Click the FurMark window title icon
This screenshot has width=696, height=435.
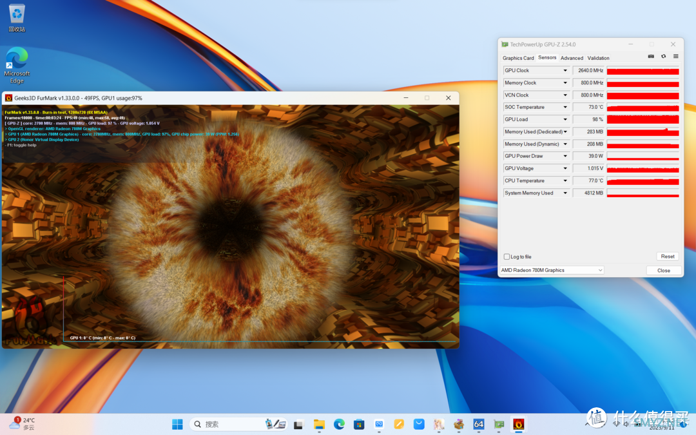8,98
